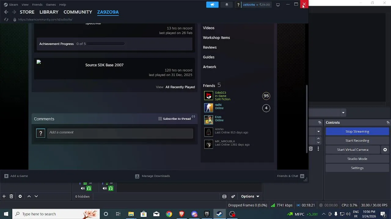Open Chrome from the taskbar
The image size is (391, 219).
(x=169, y=214)
